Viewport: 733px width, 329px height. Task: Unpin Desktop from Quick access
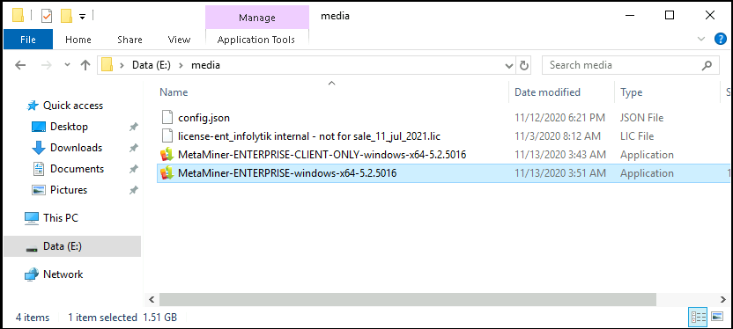point(134,127)
